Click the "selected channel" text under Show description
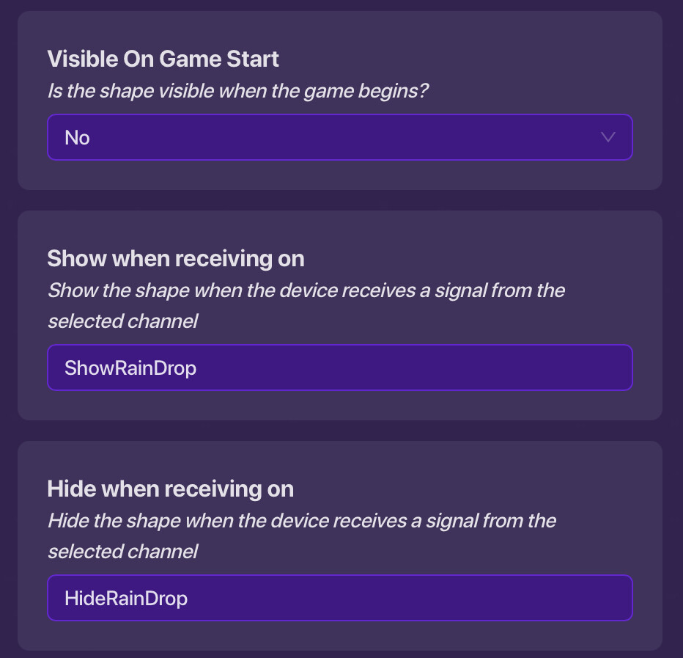This screenshot has width=683, height=658. point(122,321)
